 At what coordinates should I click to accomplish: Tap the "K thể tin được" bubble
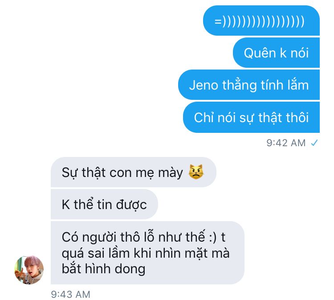click(x=104, y=204)
